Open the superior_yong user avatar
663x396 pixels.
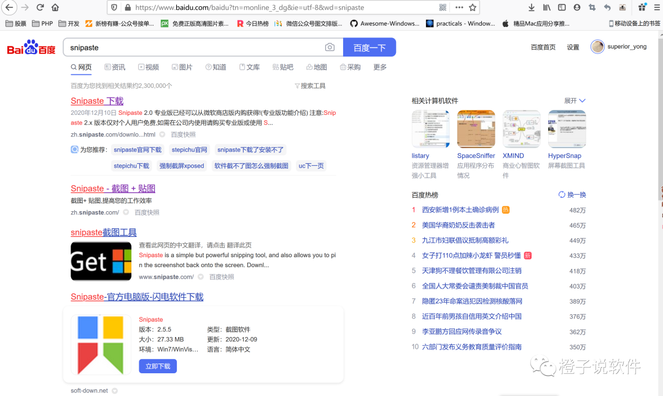click(x=597, y=47)
